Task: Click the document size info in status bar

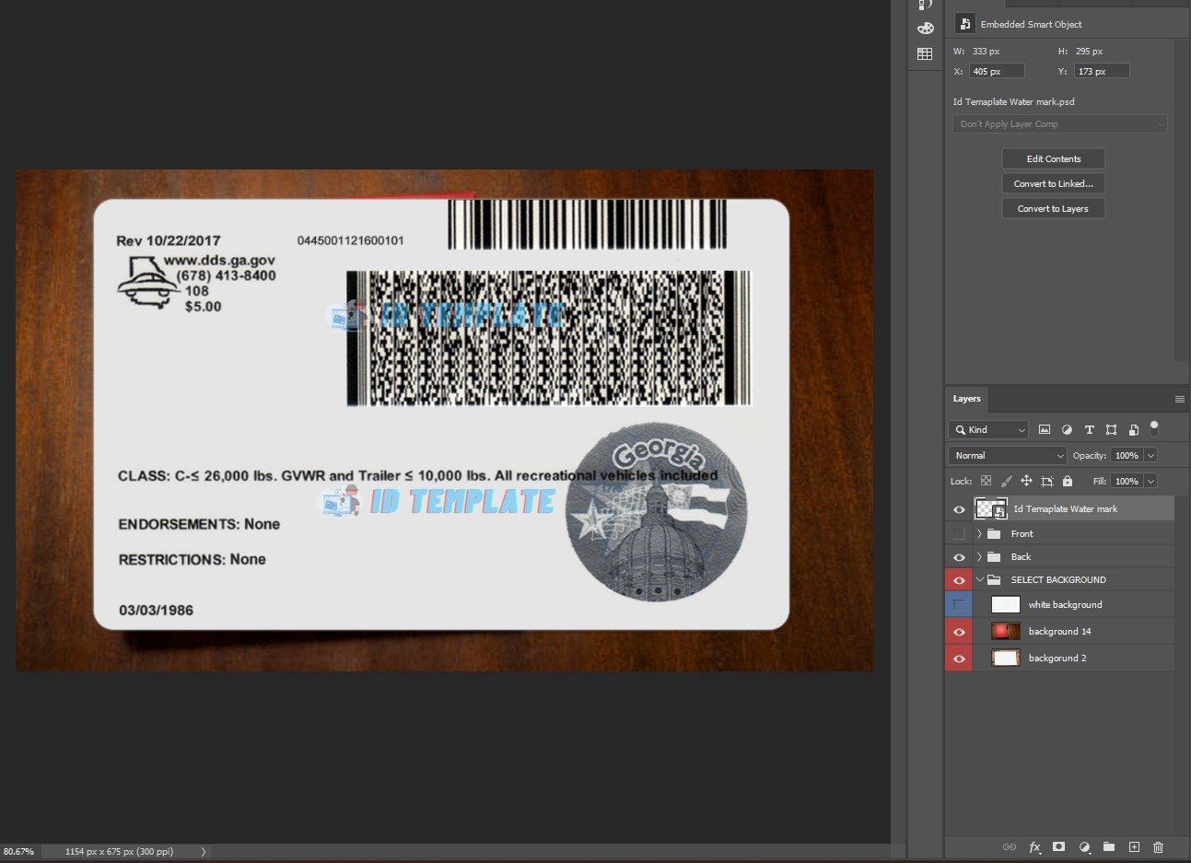Action: tap(119, 852)
